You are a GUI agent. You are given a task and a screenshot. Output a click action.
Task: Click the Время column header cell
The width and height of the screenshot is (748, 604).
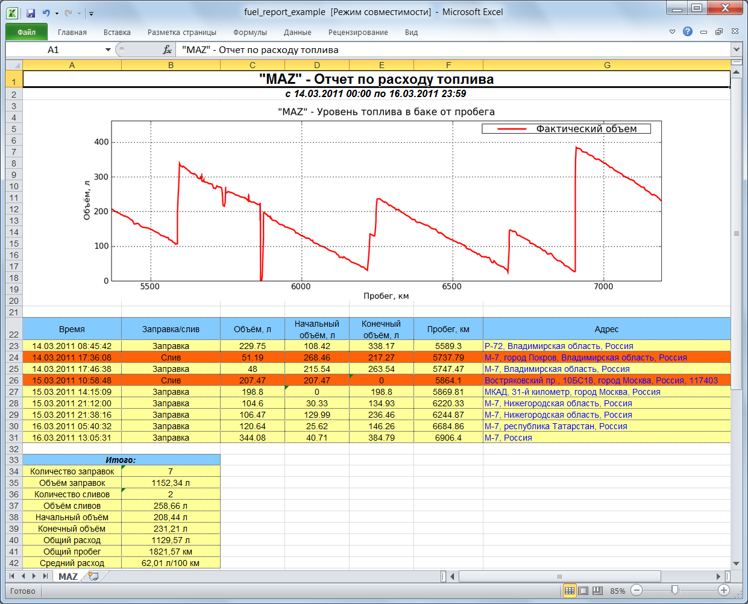(x=72, y=329)
